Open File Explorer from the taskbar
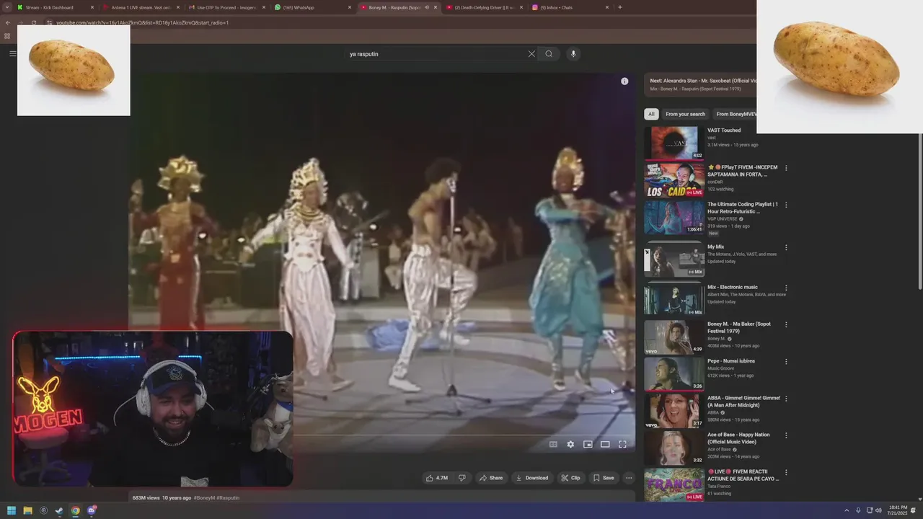923x519 pixels. [27, 510]
